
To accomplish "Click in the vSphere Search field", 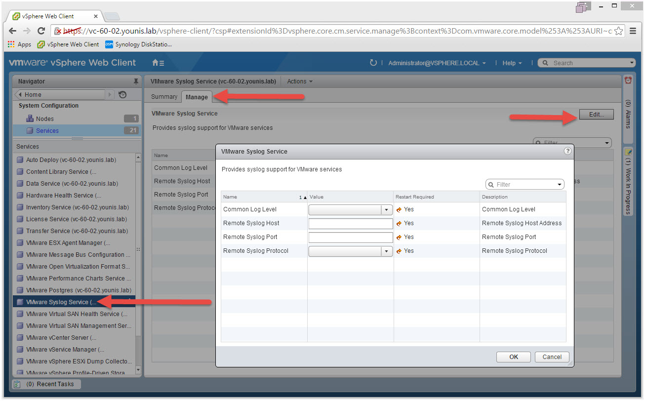I will [x=586, y=63].
